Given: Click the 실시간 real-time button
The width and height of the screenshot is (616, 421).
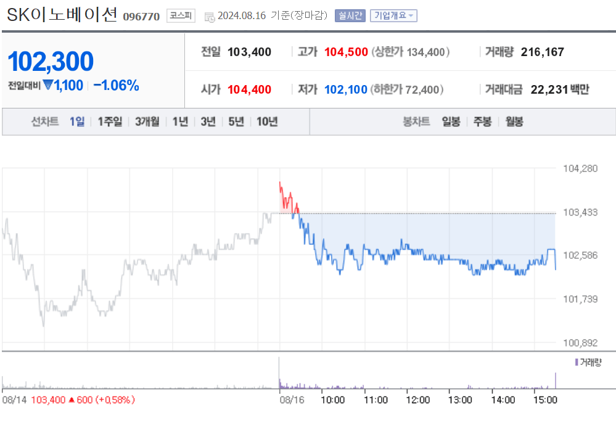Looking at the screenshot, I should tap(350, 15).
